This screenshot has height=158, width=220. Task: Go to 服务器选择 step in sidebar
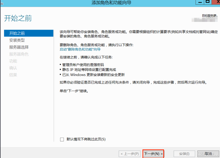(19, 47)
